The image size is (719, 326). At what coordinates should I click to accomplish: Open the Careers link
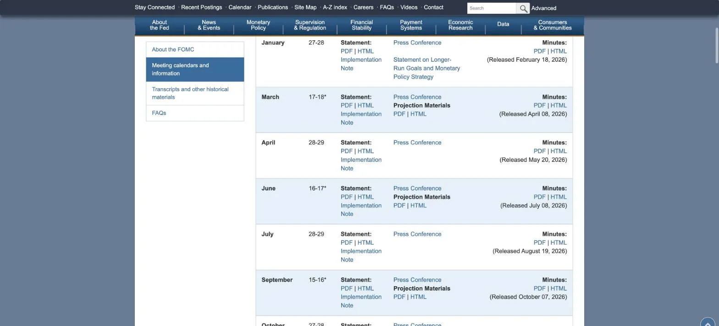pos(363,7)
